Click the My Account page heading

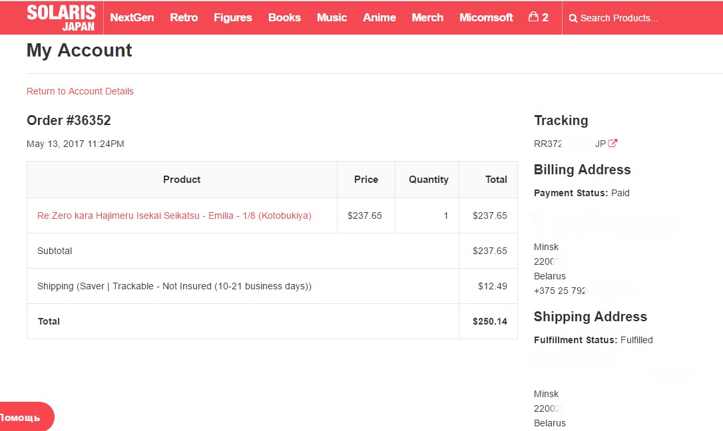click(79, 51)
